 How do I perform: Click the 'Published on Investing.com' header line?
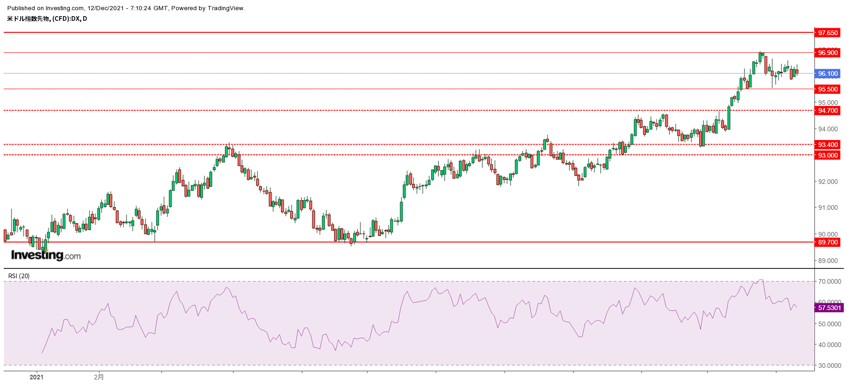click(126, 8)
